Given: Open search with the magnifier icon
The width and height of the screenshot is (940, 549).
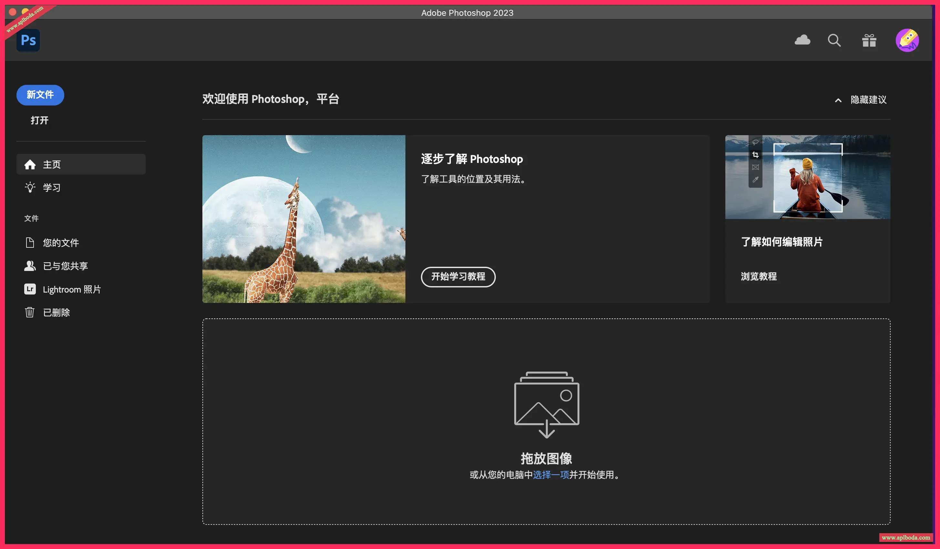Looking at the screenshot, I should [834, 40].
